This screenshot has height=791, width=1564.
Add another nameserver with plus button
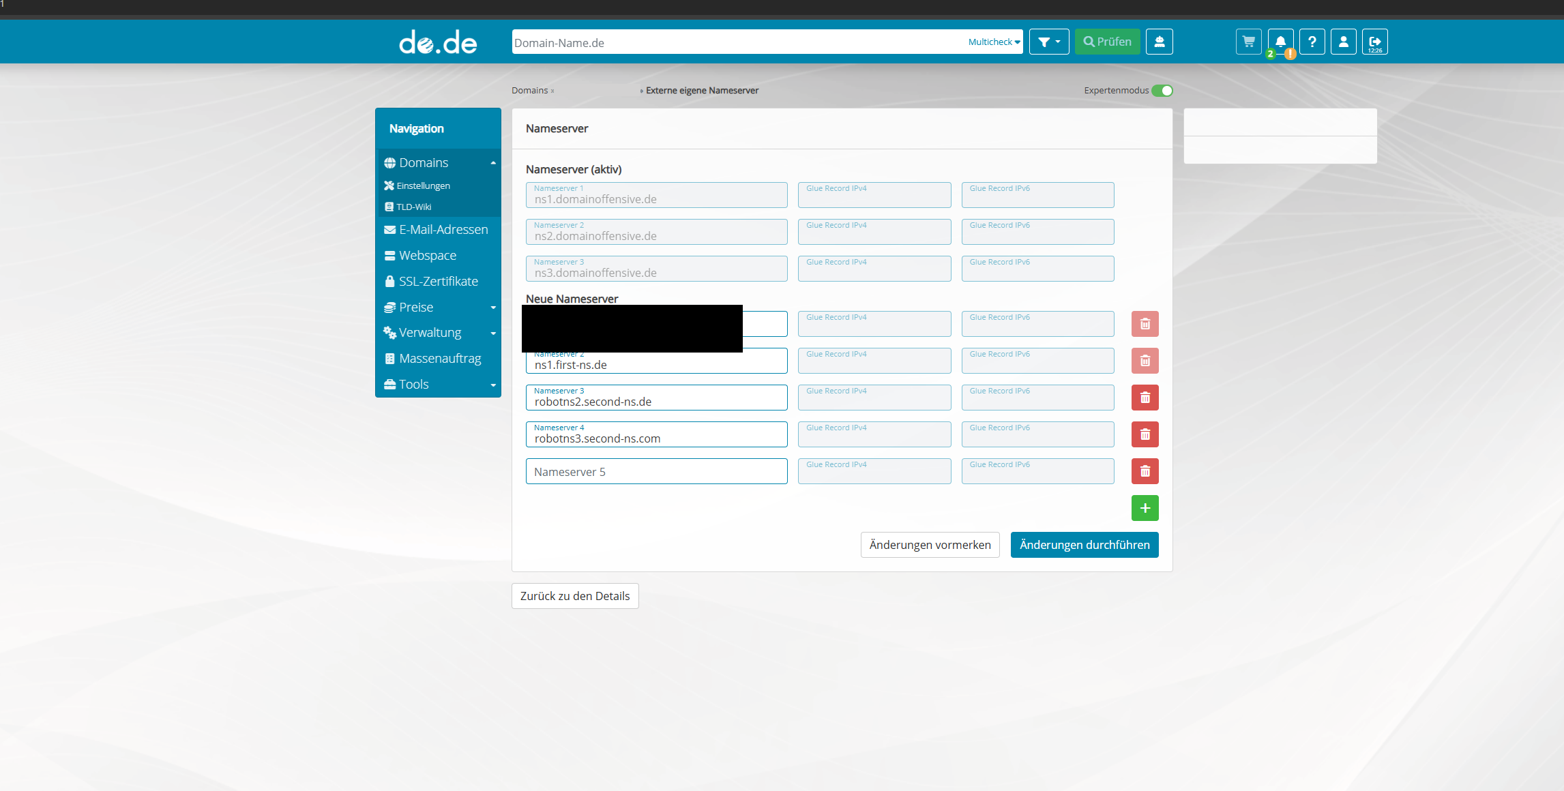click(x=1145, y=508)
